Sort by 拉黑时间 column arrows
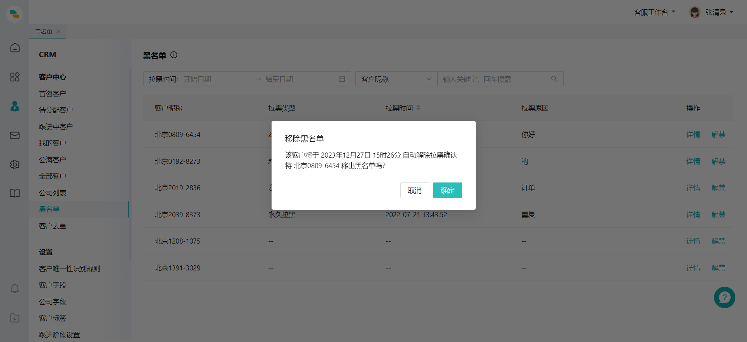 tap(418, 108)
